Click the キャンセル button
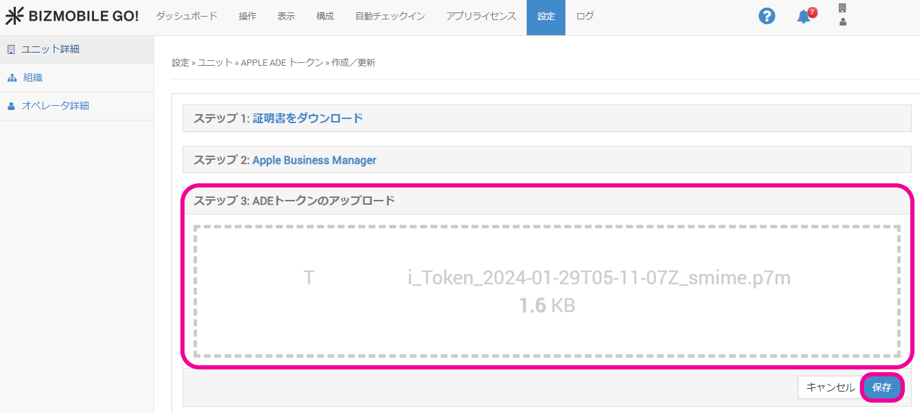920x413 pixels. [830, 387]
